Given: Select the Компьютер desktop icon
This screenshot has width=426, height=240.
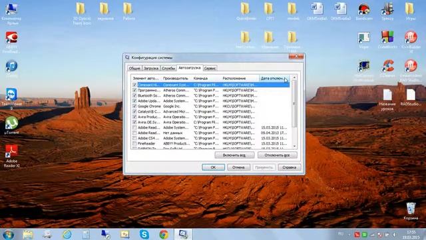Looking at the screenshot, I should [x=11, y=13].
